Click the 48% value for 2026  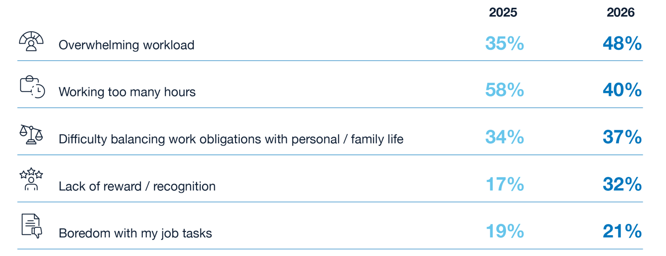(622, 44)
